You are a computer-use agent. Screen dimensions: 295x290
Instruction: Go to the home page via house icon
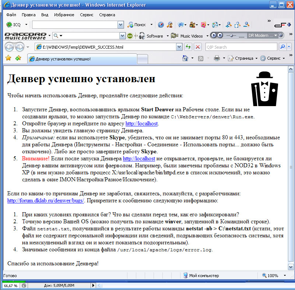[x=185, y=58]
